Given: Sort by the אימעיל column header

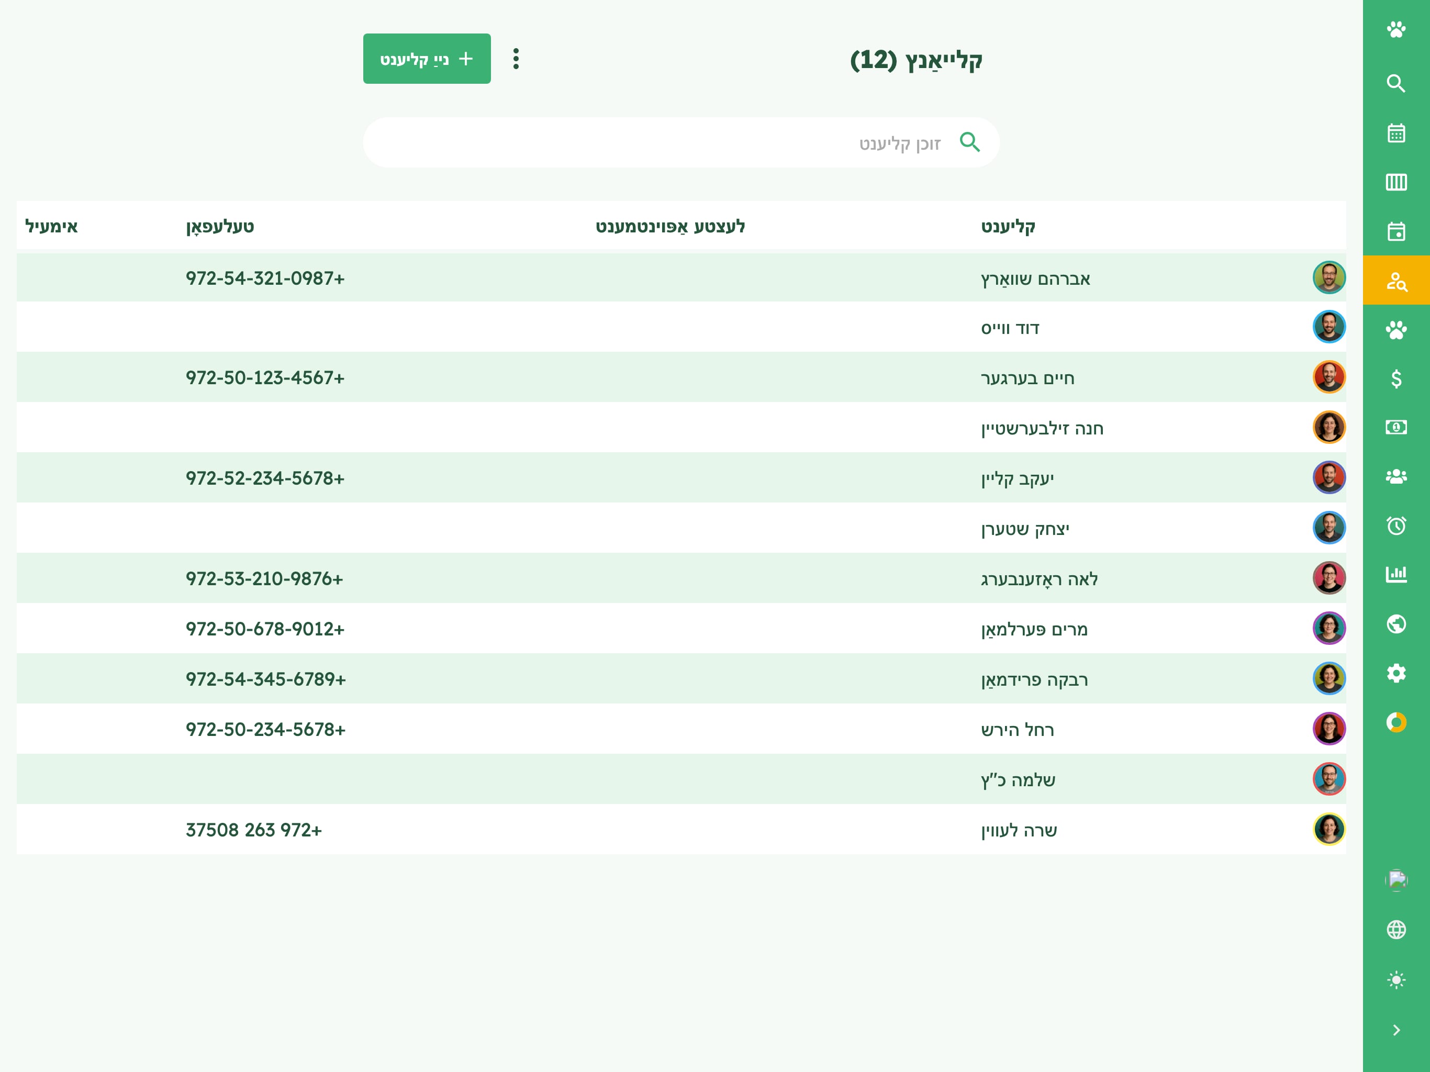Looking at the screenshot, I should coord(51,226).
